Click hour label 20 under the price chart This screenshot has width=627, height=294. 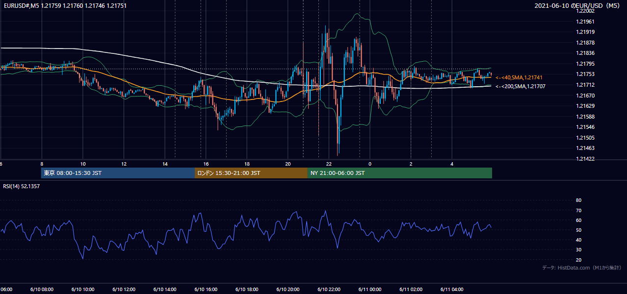pyautogui.click(x=288, y=164)
